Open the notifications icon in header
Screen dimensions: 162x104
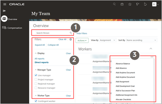tap(145, 4)
